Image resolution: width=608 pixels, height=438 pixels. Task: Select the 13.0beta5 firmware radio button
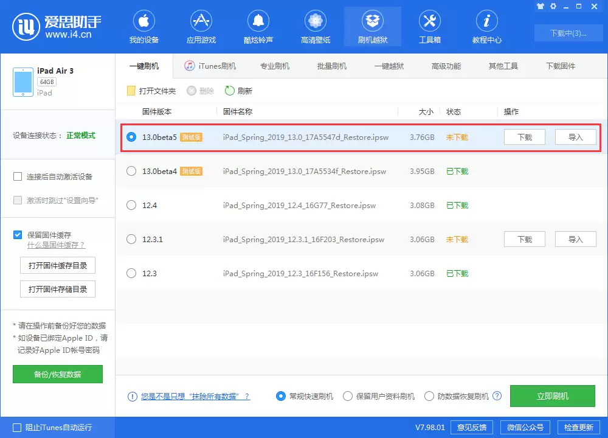point(131,137)
